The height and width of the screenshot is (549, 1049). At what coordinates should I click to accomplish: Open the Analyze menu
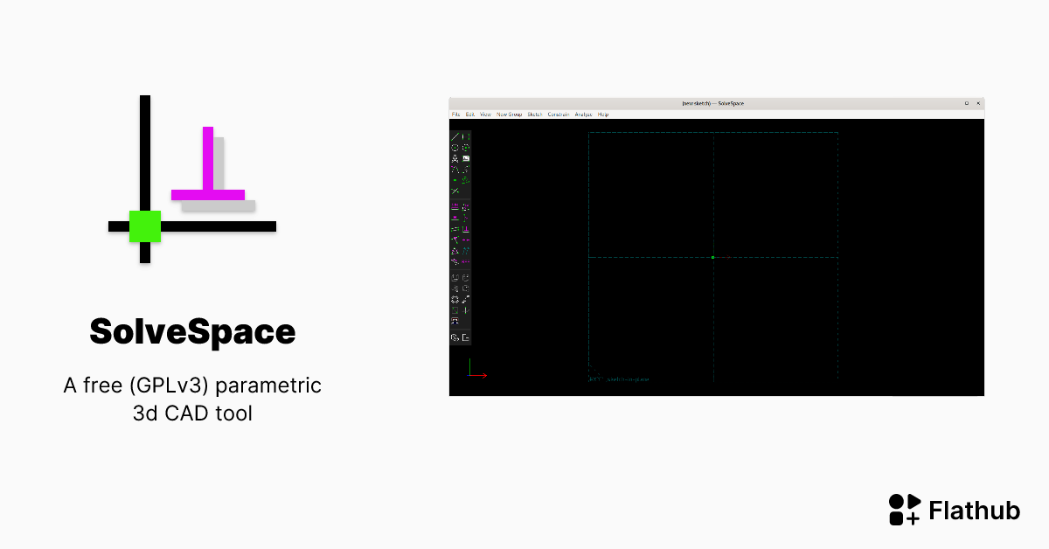(x=583, y=115)
